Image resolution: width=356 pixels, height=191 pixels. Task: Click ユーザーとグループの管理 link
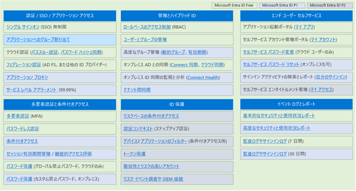(x=145, y=40)
